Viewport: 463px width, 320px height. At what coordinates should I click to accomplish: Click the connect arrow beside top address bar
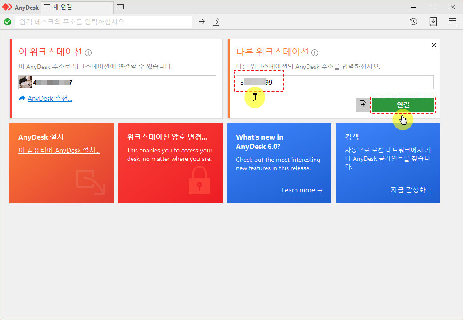[x=202, y=22]
